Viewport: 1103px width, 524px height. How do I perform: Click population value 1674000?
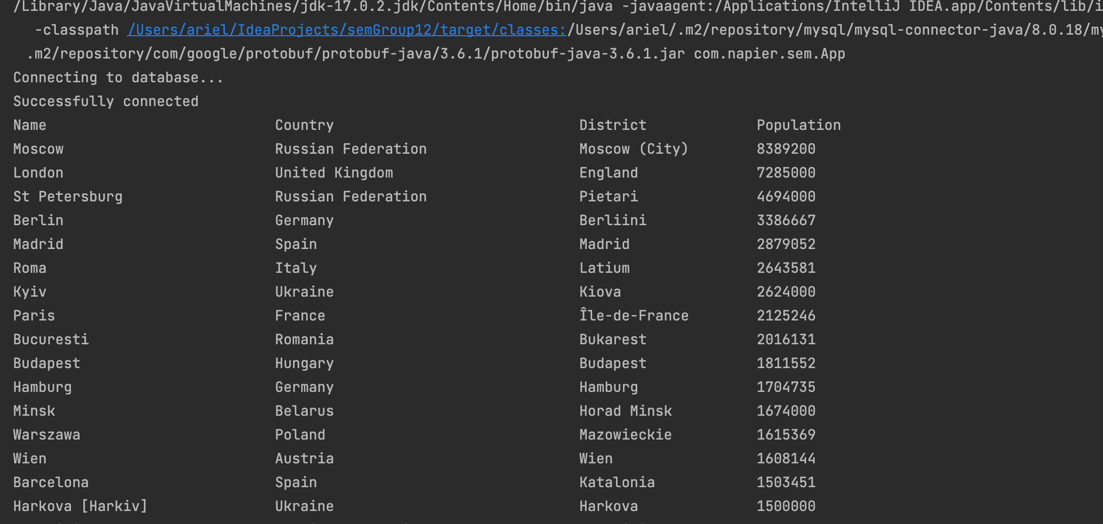tap(786, 411)
